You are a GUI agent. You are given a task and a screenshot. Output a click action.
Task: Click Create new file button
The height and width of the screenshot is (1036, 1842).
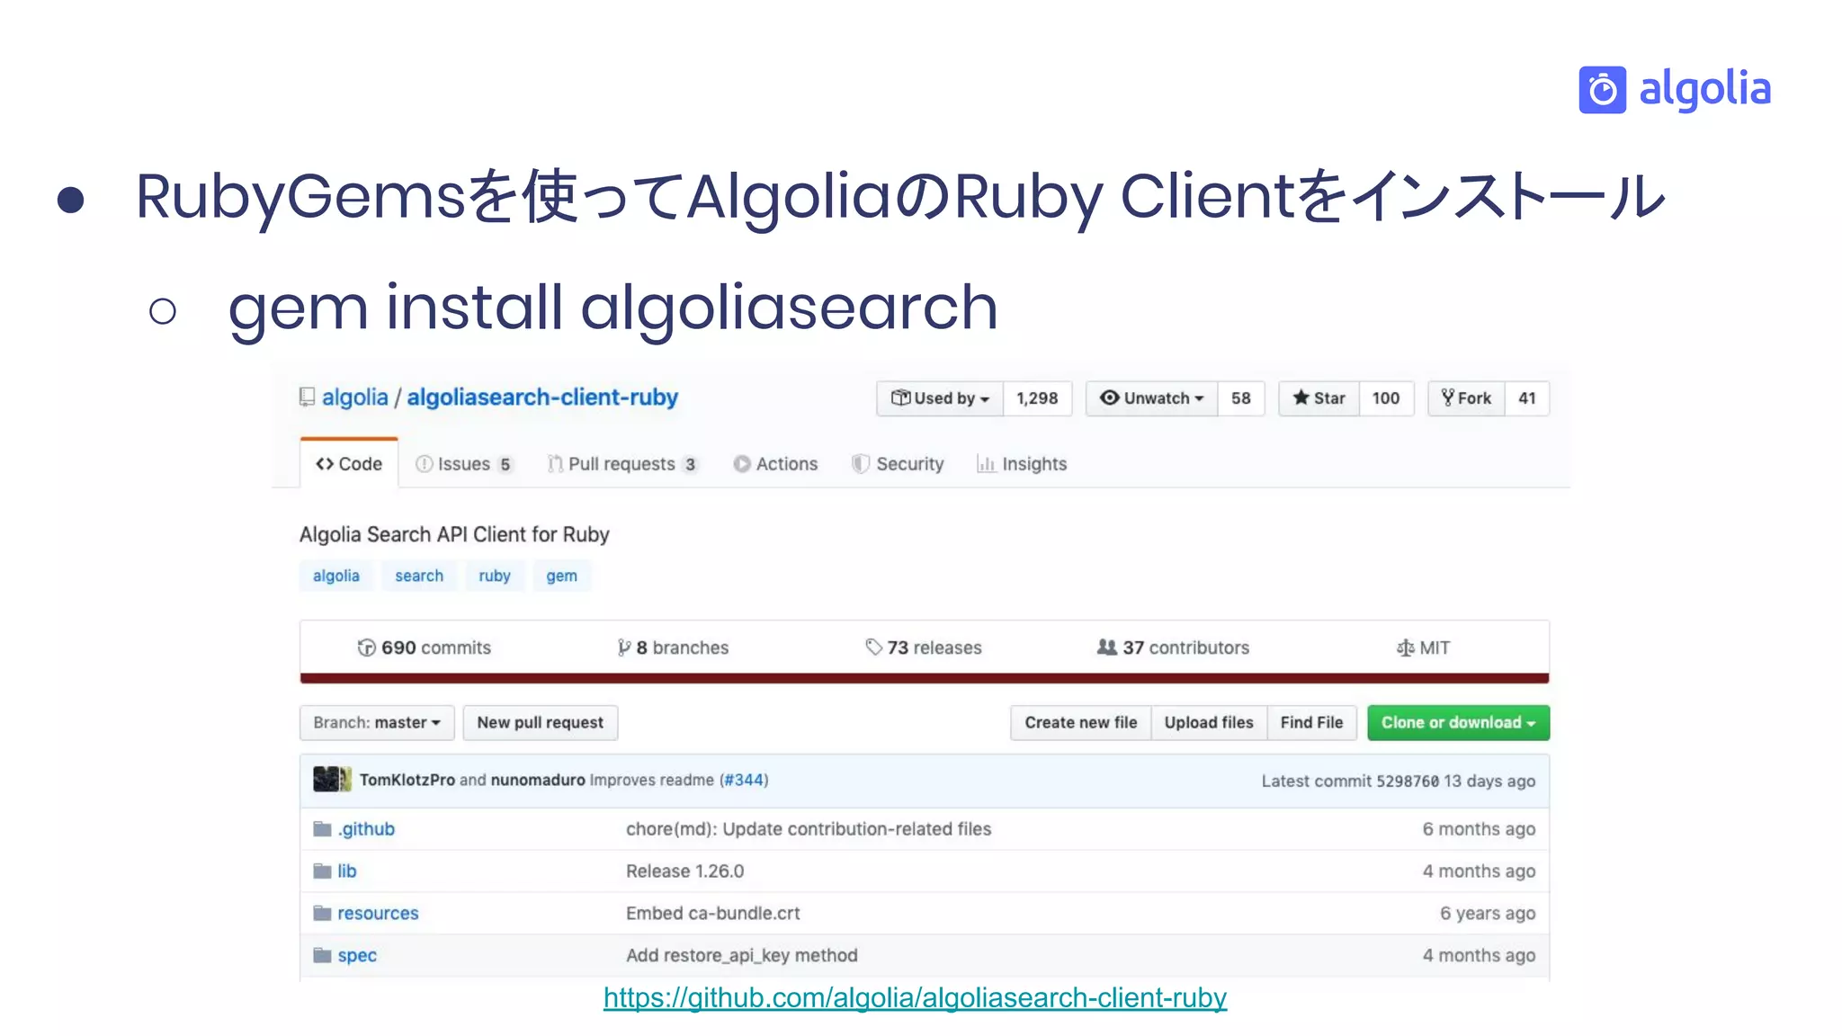(x=1081, y=723)
